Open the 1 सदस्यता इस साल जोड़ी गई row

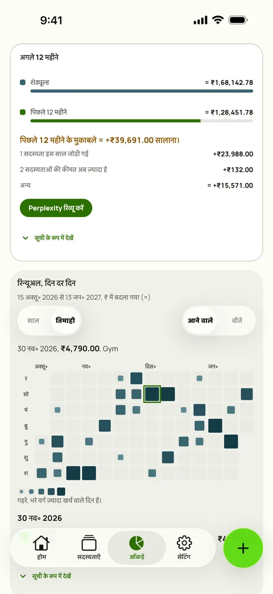coord(136,154)
